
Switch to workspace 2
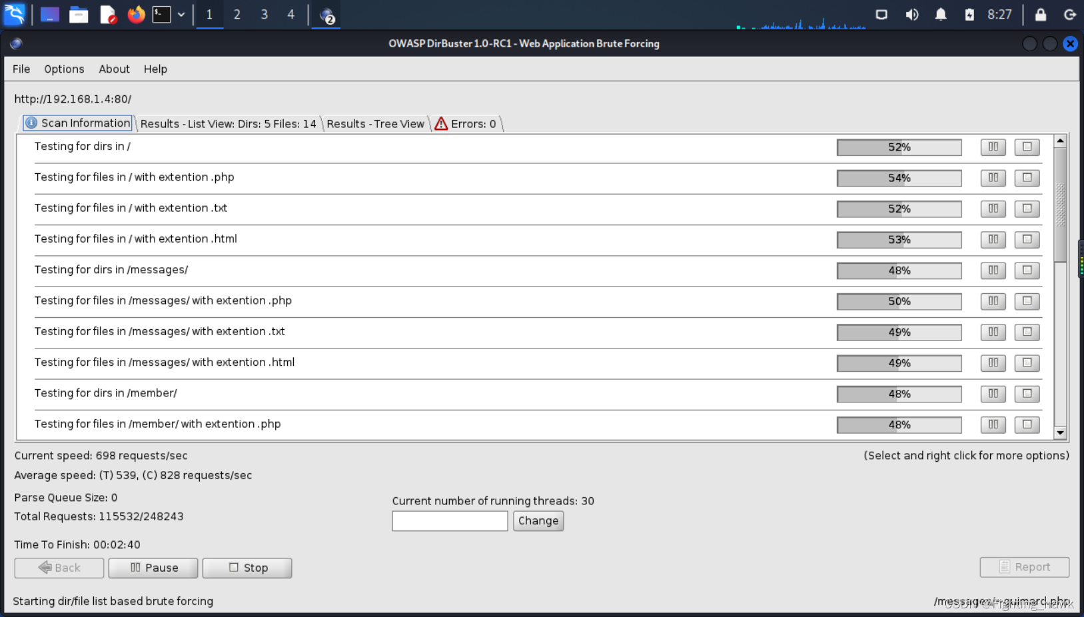(x=237, y=14)
